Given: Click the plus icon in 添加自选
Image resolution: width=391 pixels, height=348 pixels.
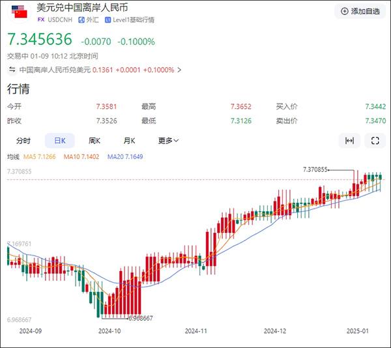Looking at the screenshot, I should (344, 11).
